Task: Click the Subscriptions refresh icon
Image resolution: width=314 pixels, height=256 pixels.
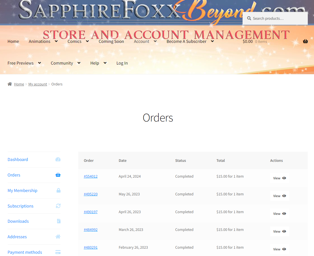Action: click(58, 206)
